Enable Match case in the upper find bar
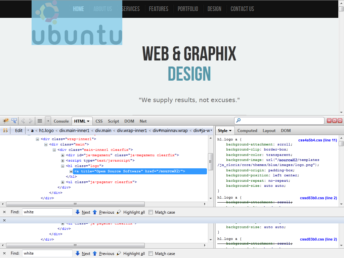344x258 pixels. [x=151, y=212]
